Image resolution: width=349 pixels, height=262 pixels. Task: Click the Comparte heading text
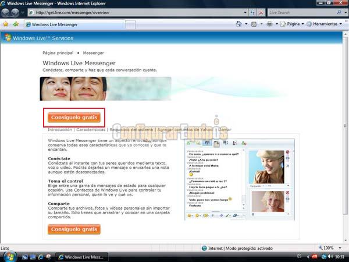(59, 204)
